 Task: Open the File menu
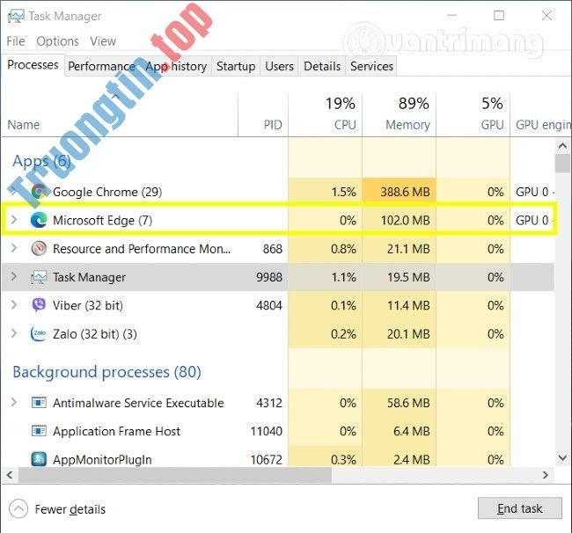tap(16, 41)
